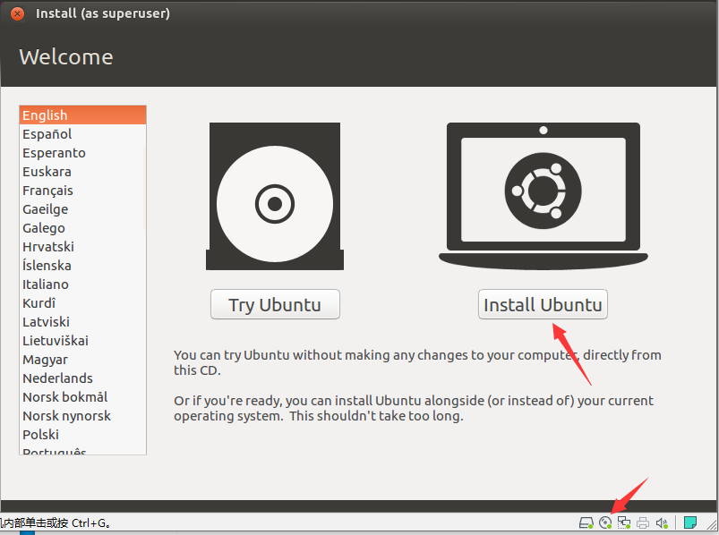Select Magyar in the language list
The height and width of the screenshot is (535, 719).
click(x=82, y=360)
